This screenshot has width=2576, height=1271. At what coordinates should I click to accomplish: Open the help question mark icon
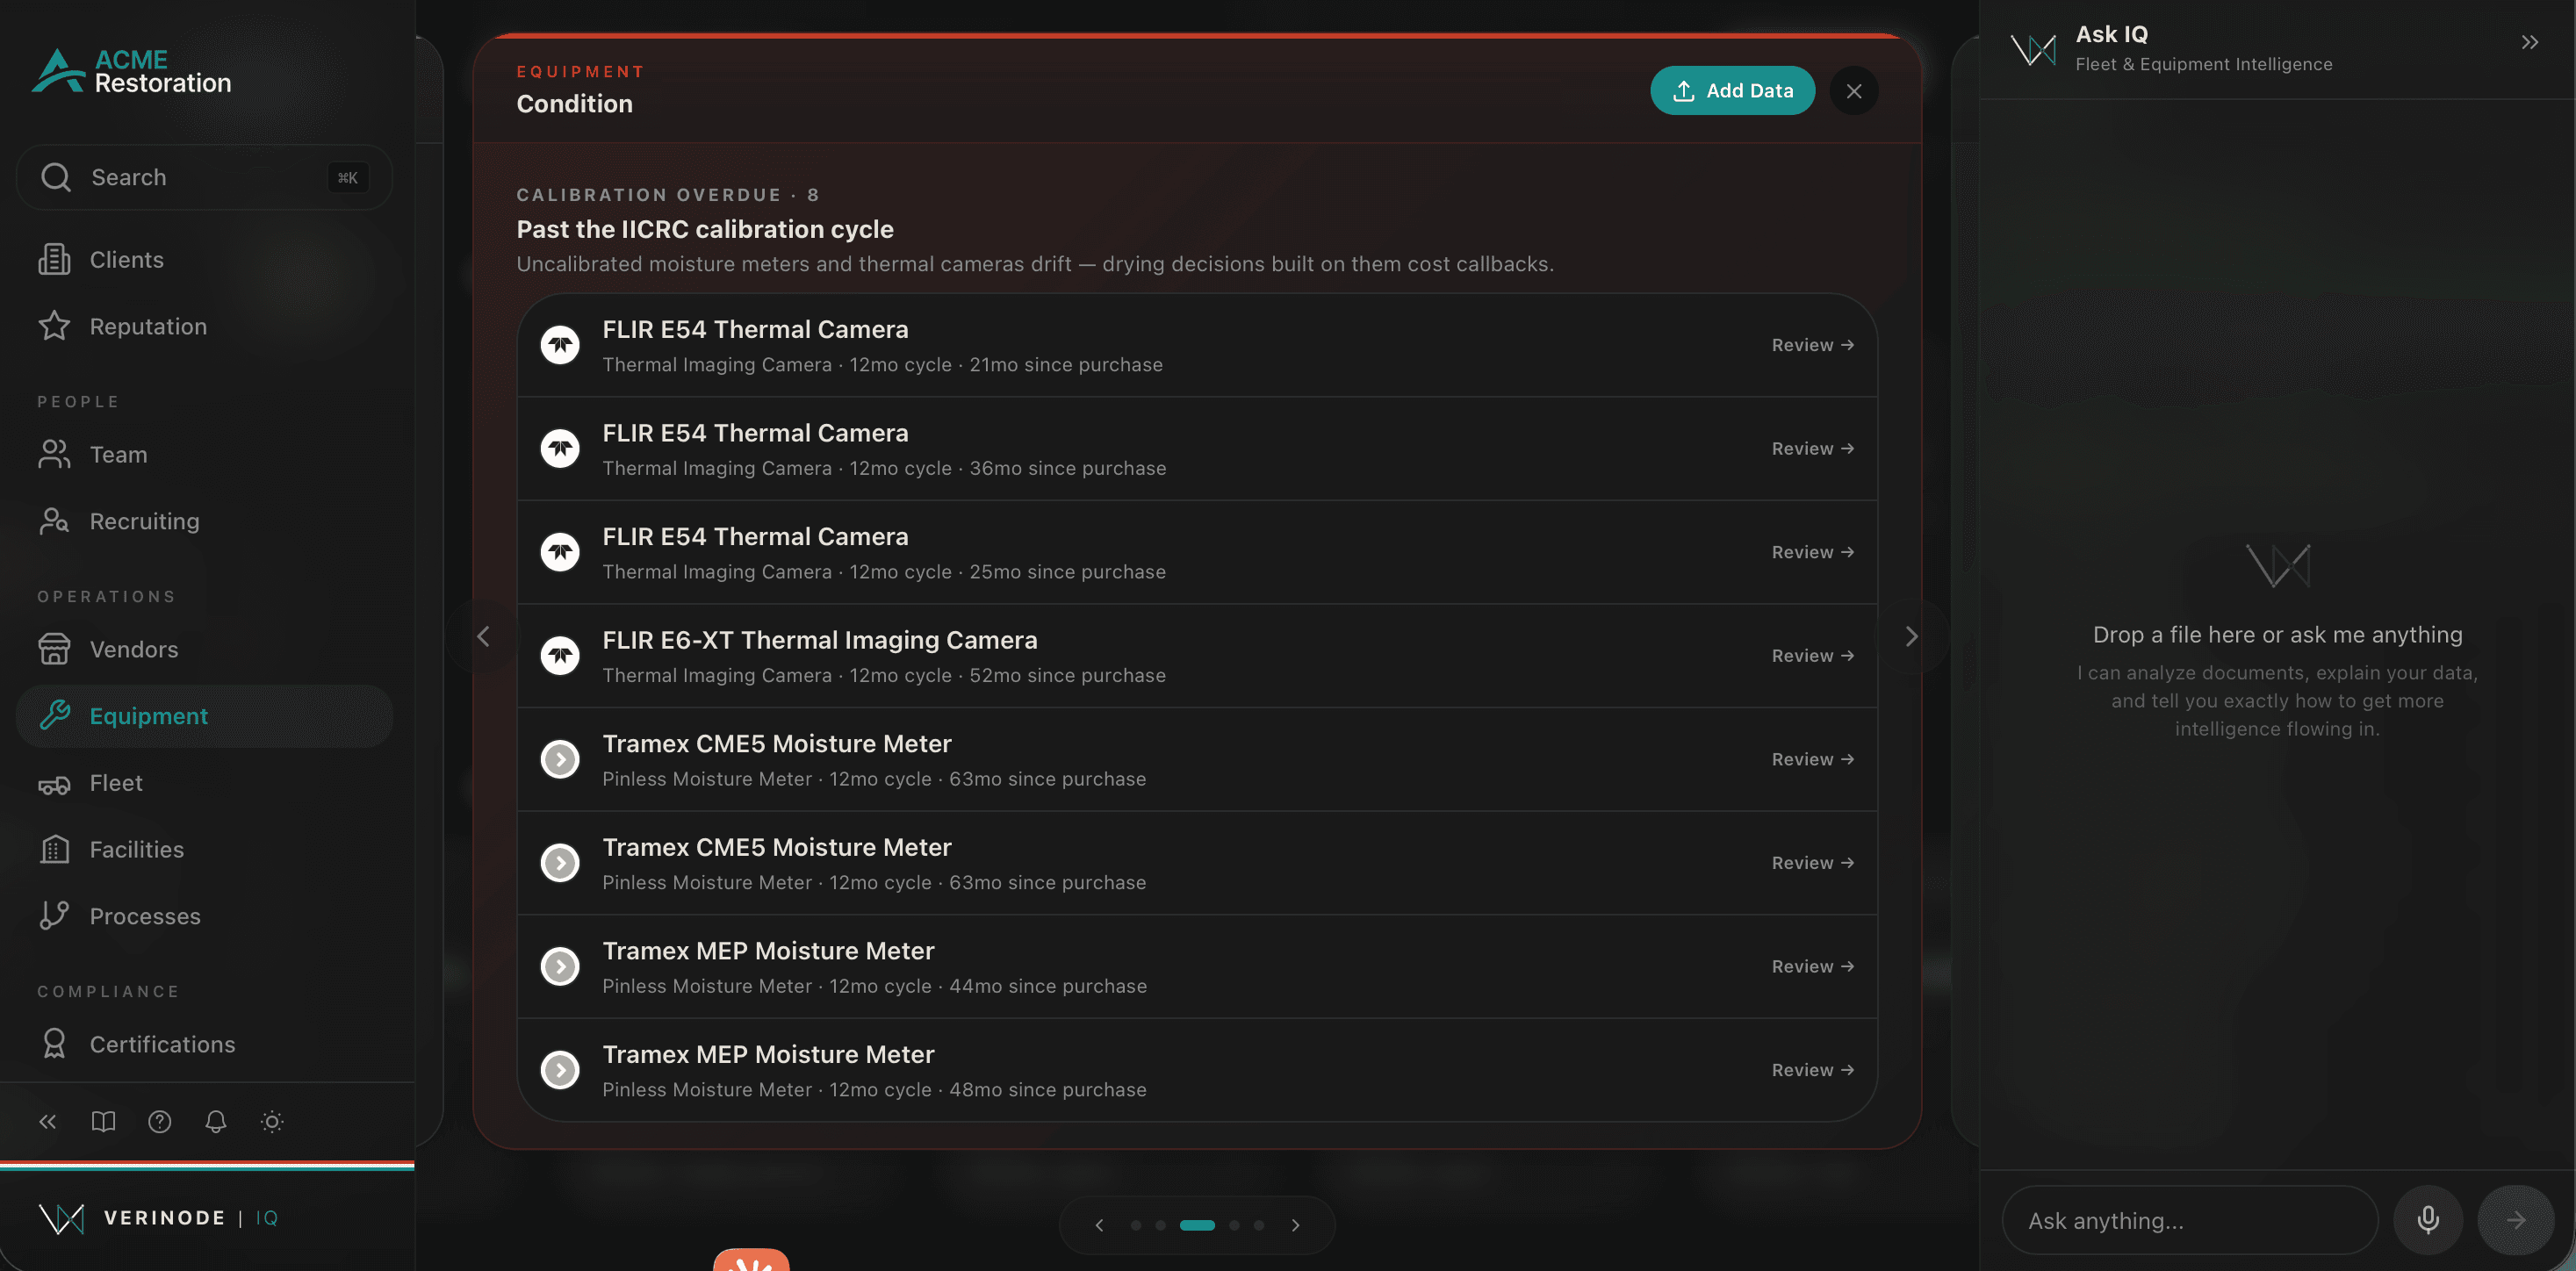(x=160, y=1121)
